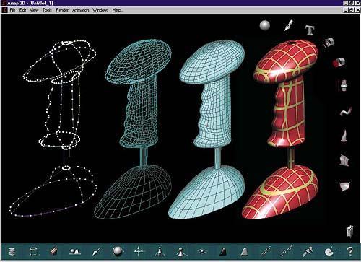Choose the pen drawing tool

[288, 26]
